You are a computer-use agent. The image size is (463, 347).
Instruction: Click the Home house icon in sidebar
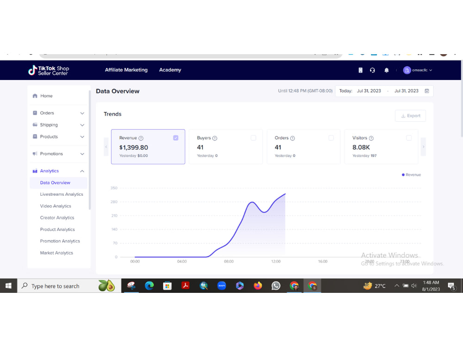(x=35, y=96)
